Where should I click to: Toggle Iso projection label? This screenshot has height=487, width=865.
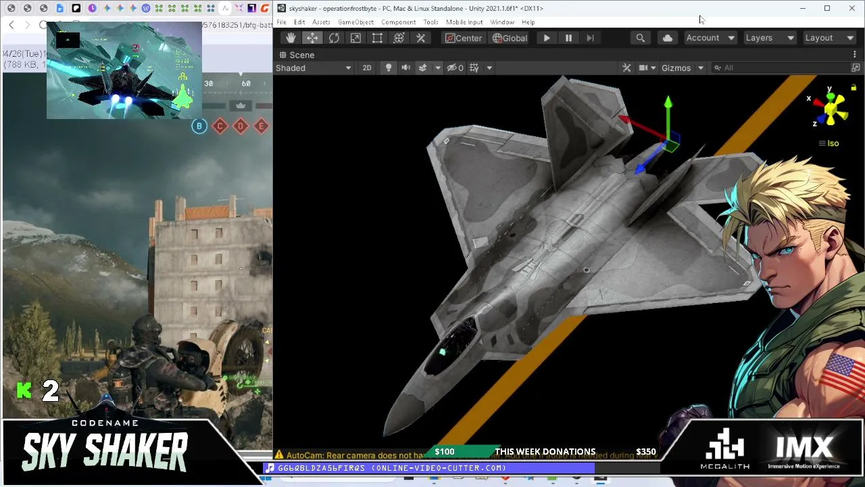tap(829, 143)
